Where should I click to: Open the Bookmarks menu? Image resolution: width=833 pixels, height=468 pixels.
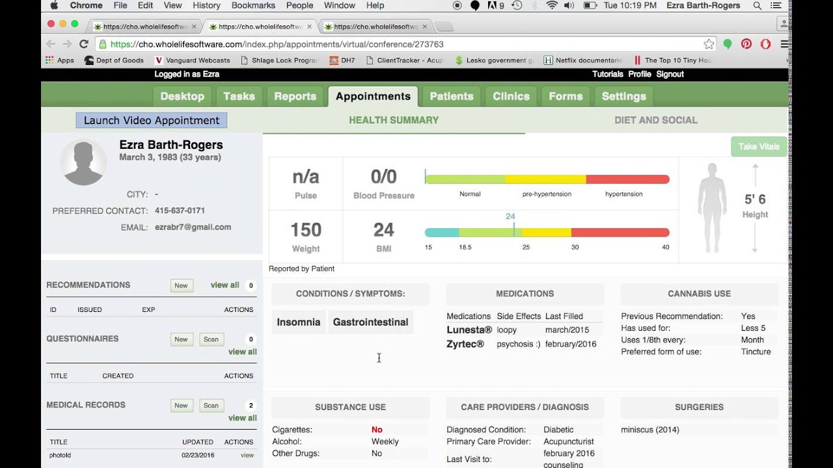tap(253, 5)
